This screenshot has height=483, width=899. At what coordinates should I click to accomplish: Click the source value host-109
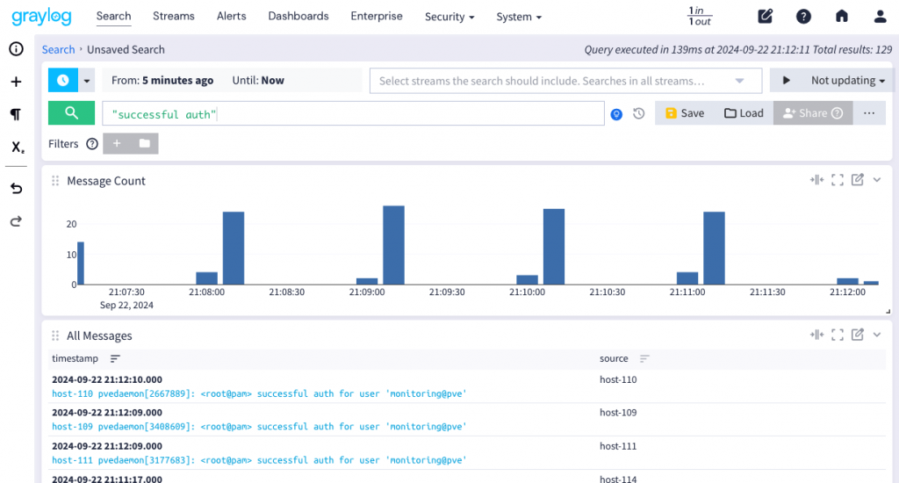(x=618, y=413)
